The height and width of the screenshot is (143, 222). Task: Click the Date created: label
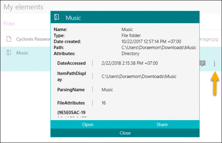click(67, 41)
